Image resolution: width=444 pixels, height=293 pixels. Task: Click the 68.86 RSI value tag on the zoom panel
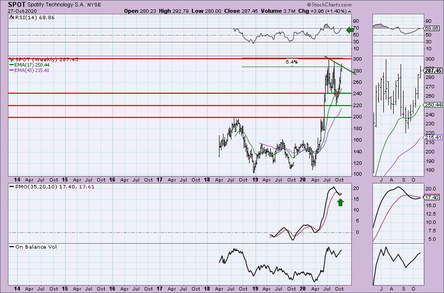coord(432,28)
